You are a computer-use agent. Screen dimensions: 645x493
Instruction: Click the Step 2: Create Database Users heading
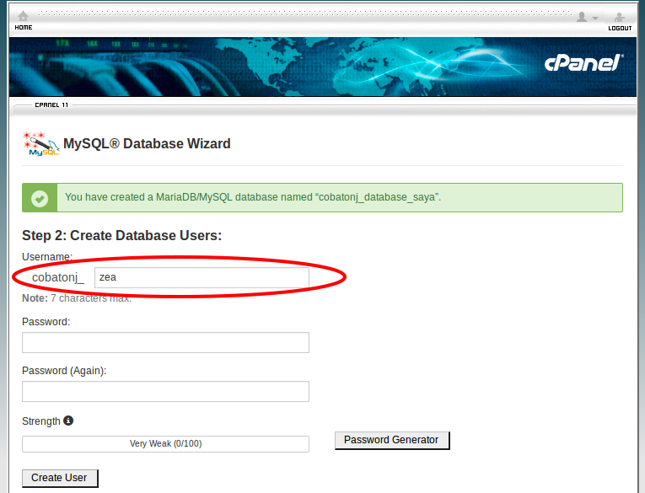121,236
